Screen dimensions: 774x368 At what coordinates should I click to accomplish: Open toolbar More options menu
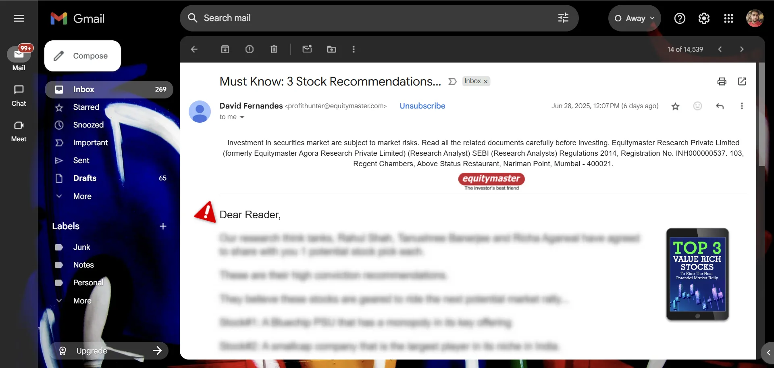tap(354, 49)
